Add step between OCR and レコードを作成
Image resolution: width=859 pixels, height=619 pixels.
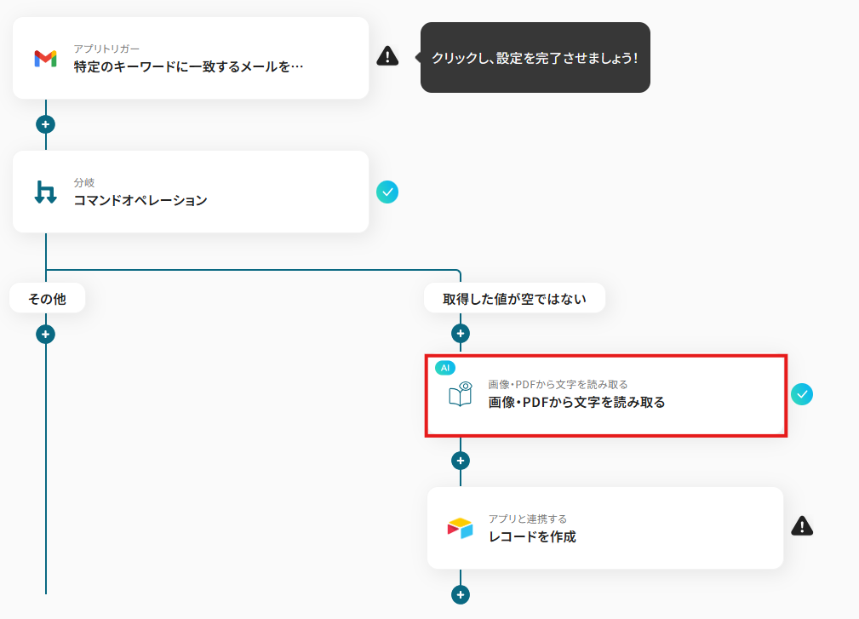point(461,461)
